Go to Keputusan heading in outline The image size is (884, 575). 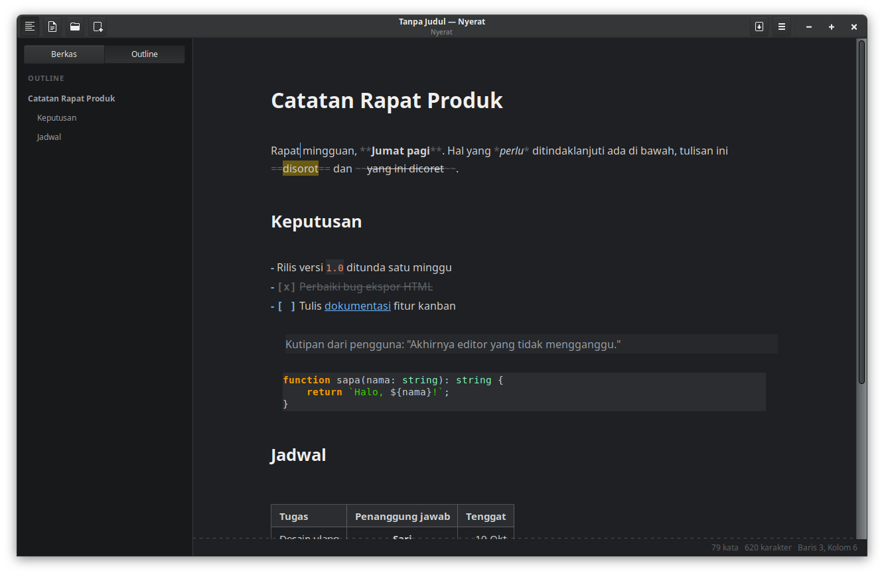click(x=57, y=118)
